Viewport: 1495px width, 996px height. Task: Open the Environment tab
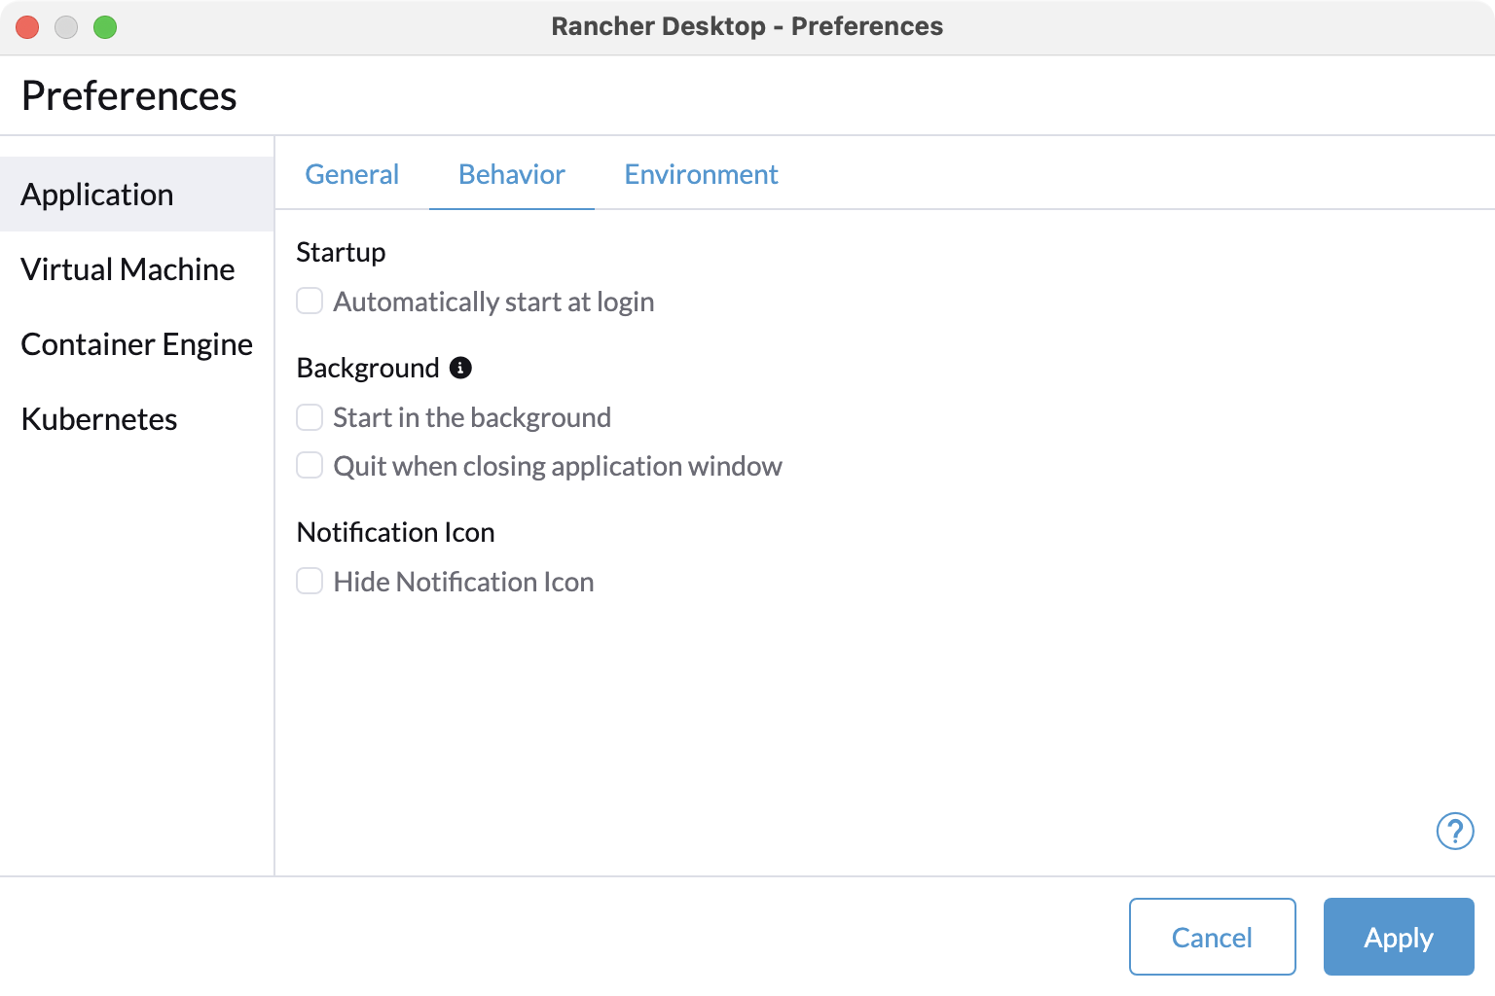point(701,174)
